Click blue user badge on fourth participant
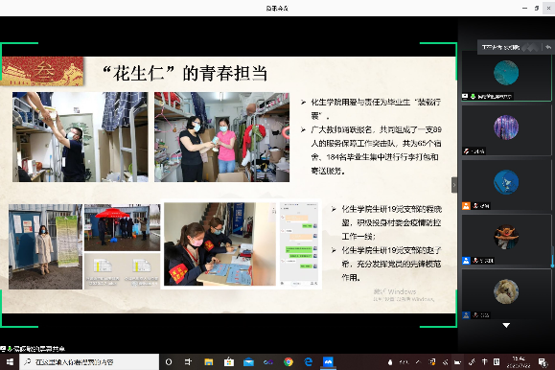Image resolution: width=555 pixels, height=370 pixels. [x=466, y=261]
